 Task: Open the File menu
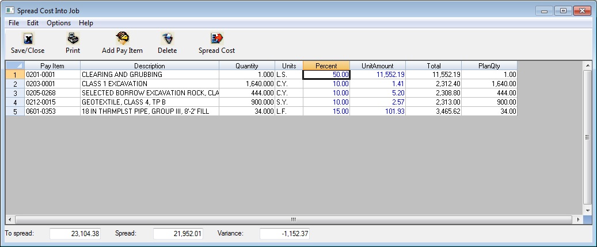click(x=14, y=23)
